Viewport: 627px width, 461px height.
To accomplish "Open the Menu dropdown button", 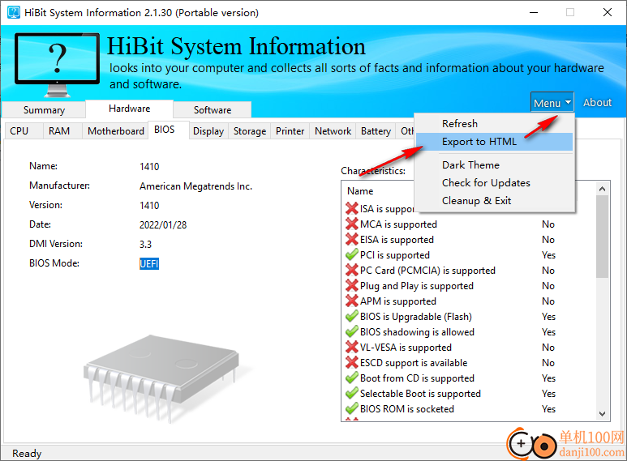I will [552, 103].
